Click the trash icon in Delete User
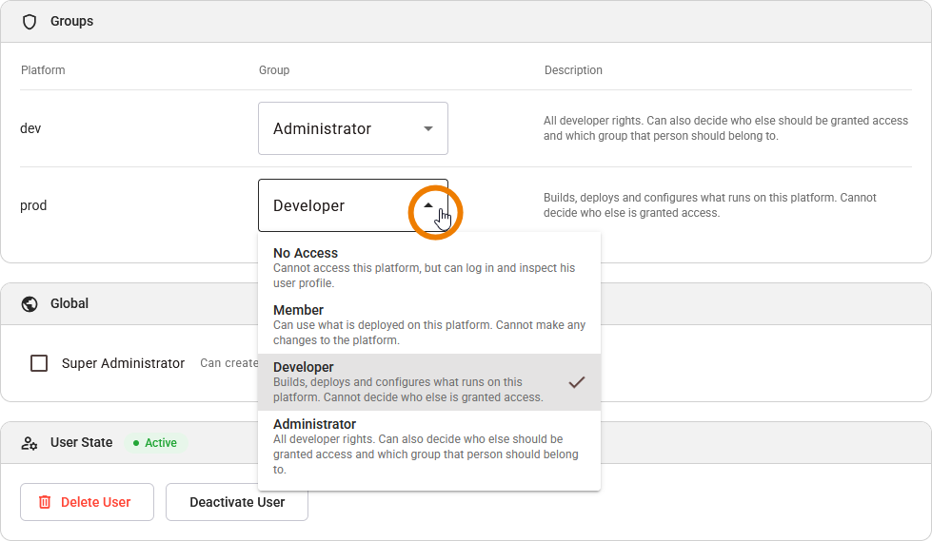The height and width of the screenshot is (541, 932). [45, 502]
